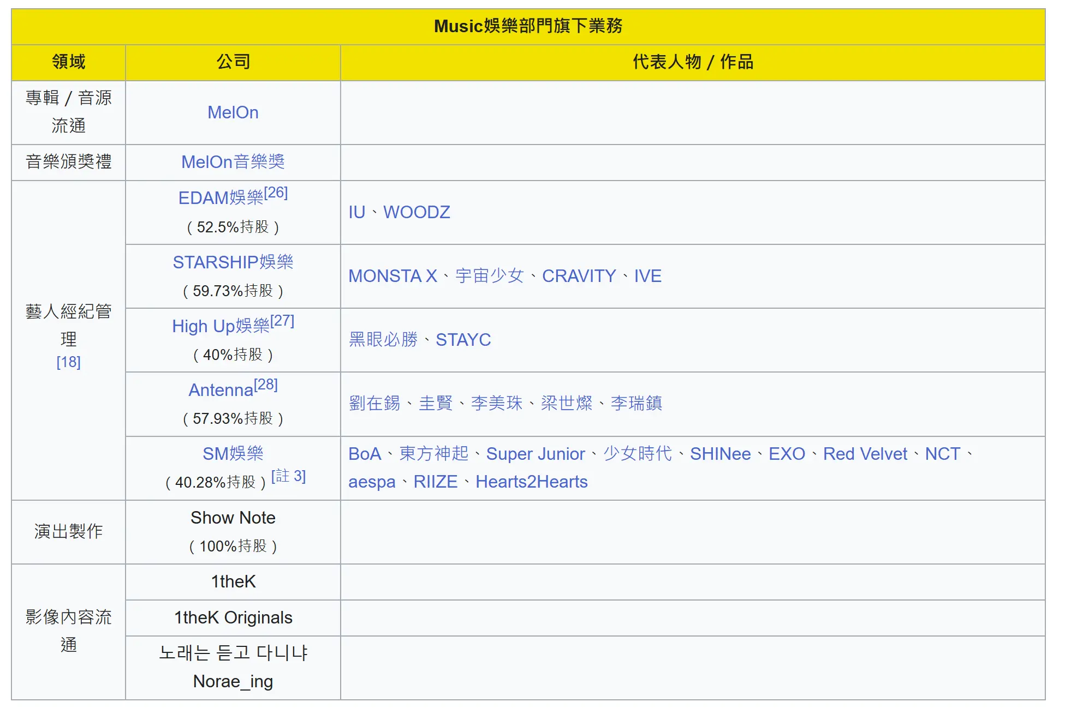Open the CRAVITY link

(579, 276)
